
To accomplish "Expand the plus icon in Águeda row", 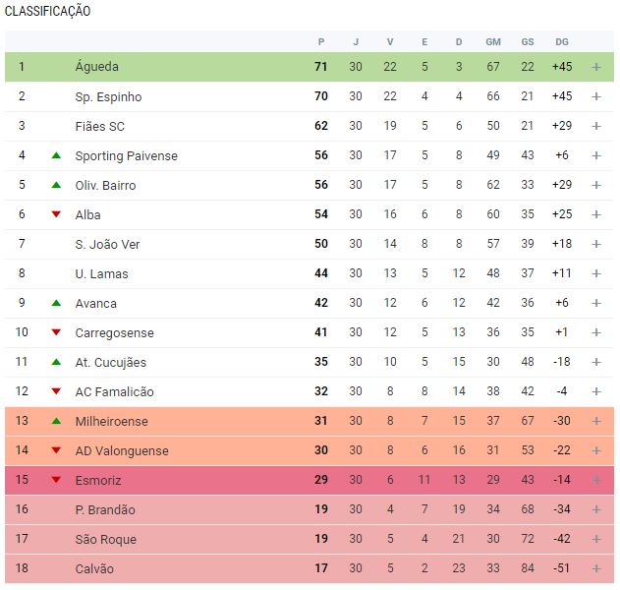I will click(x=595, y=67).
